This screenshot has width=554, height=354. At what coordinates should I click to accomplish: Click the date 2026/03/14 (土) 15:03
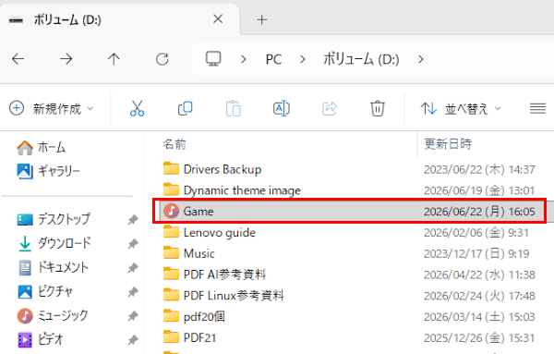(479, 317)
